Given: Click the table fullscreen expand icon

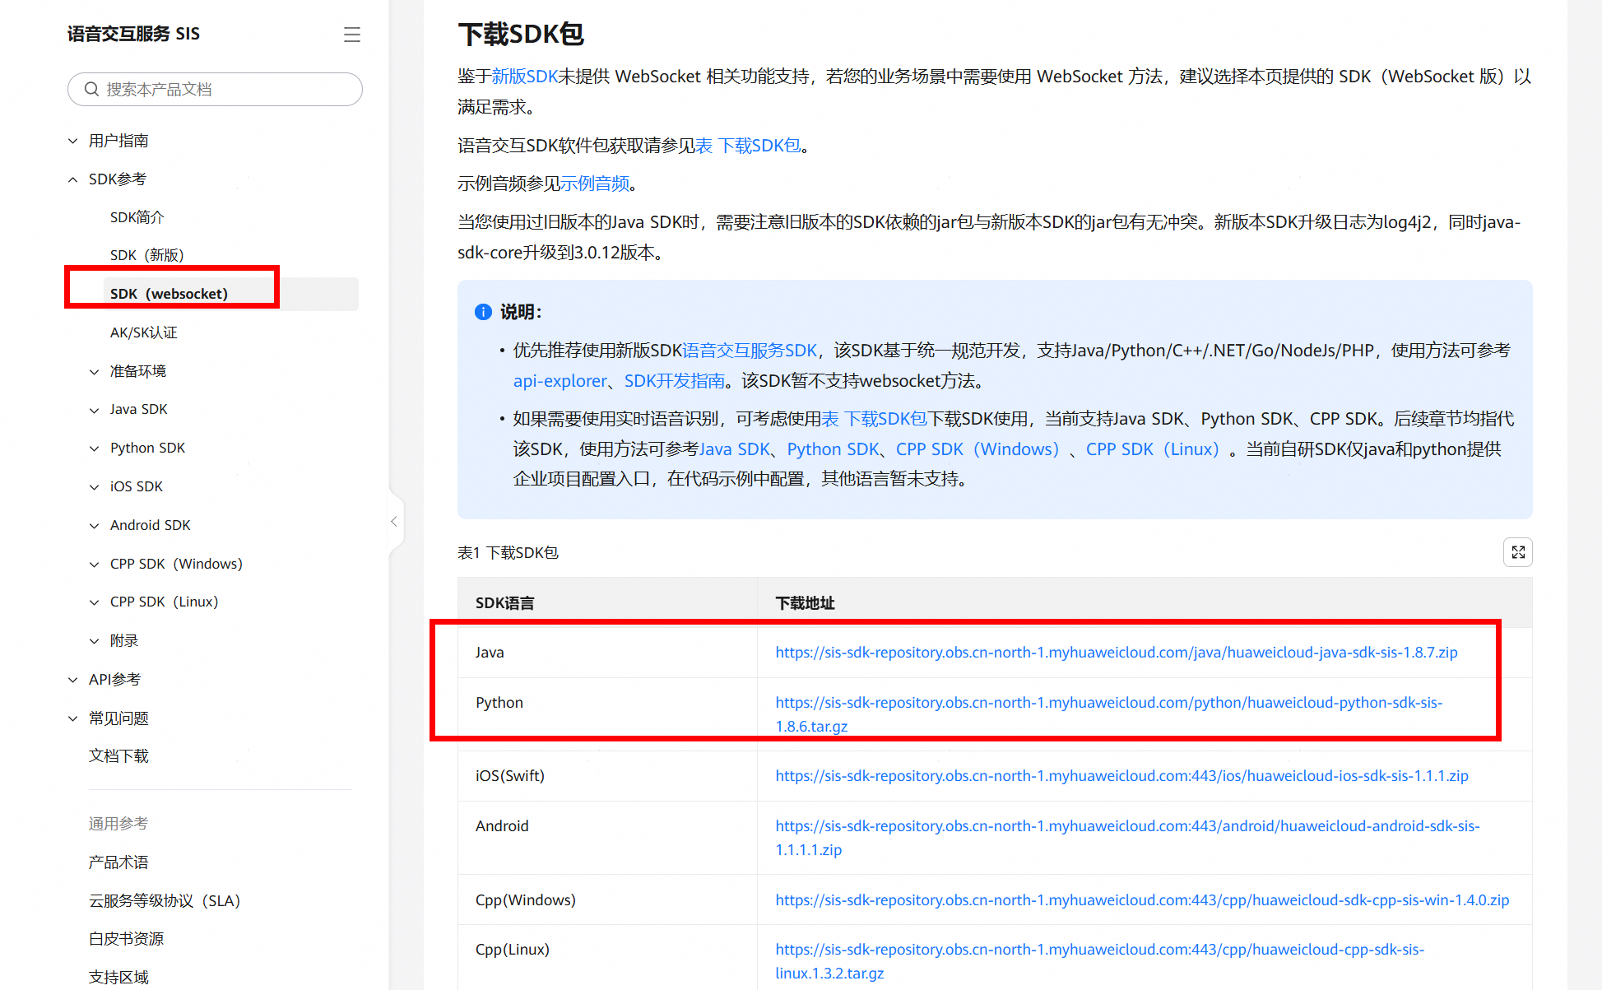Looking at the screenshot, I should [1517, 552].
